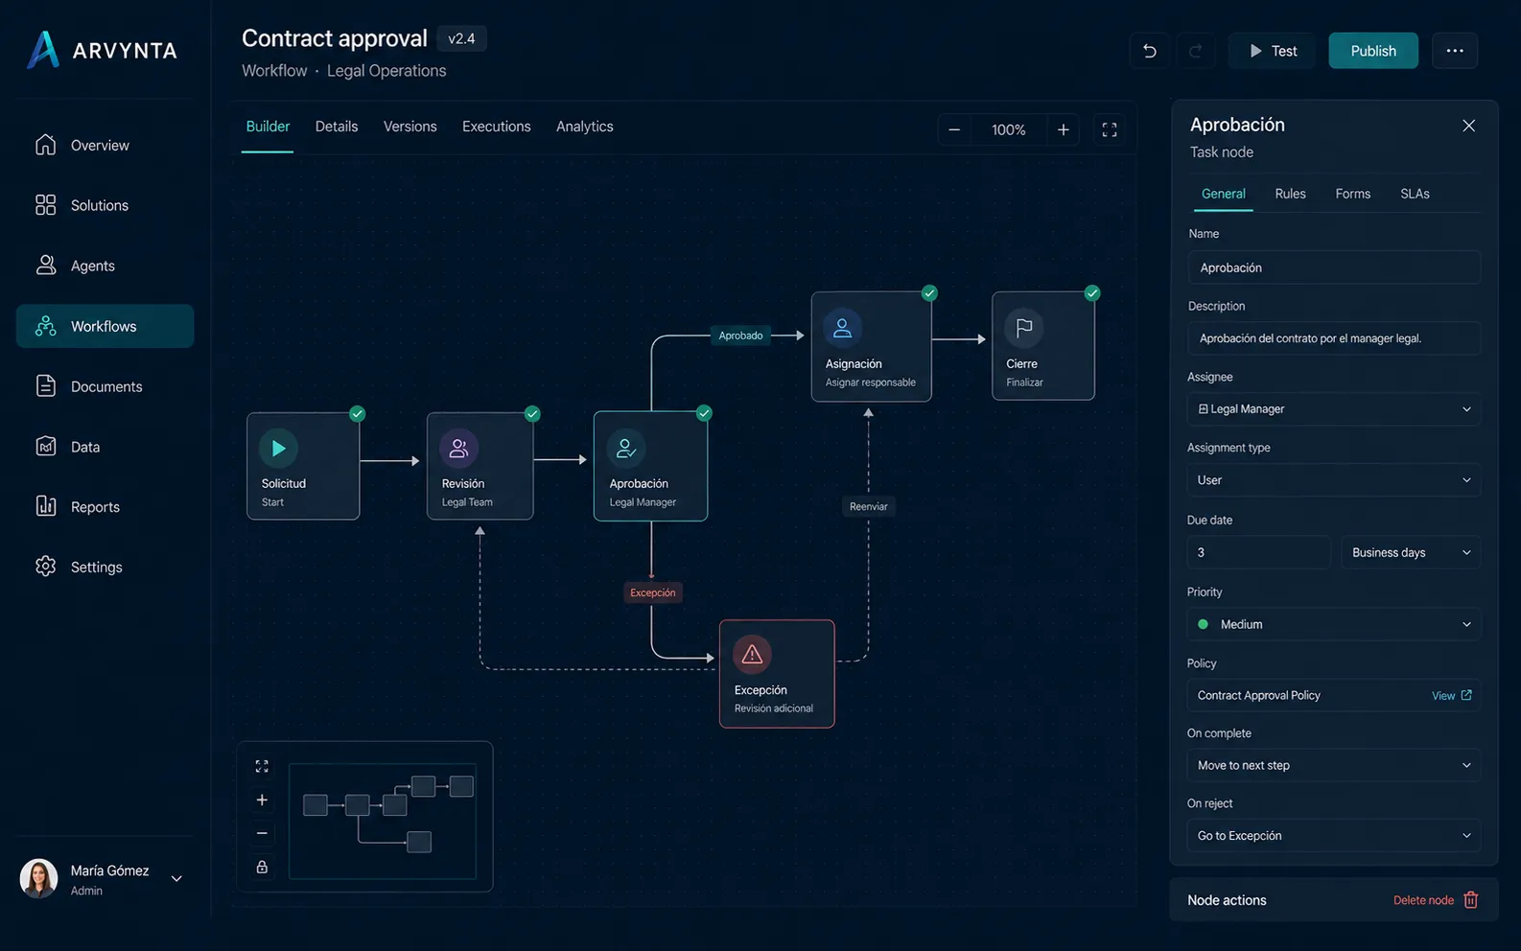Screen dimensions: 1521x951
Task: Open the SLAs tab in node panel
Action: pyautogui.click(x=1415, y=194)
